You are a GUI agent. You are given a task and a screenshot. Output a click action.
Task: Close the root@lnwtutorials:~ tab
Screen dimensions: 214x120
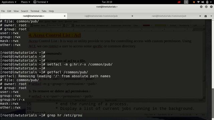coord(65,16)
